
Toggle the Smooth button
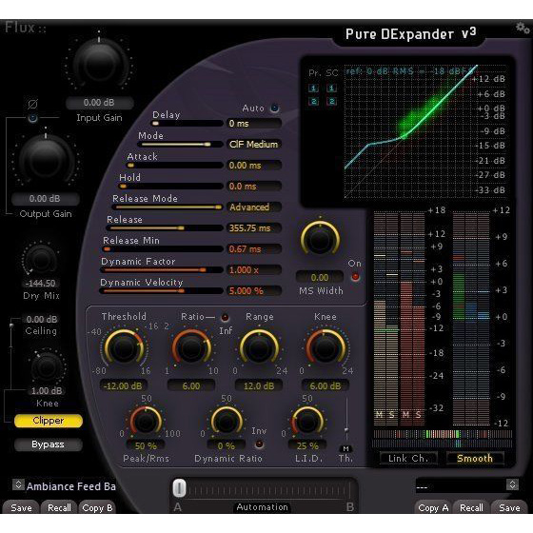pyautogui.click(x=475, y=458)
